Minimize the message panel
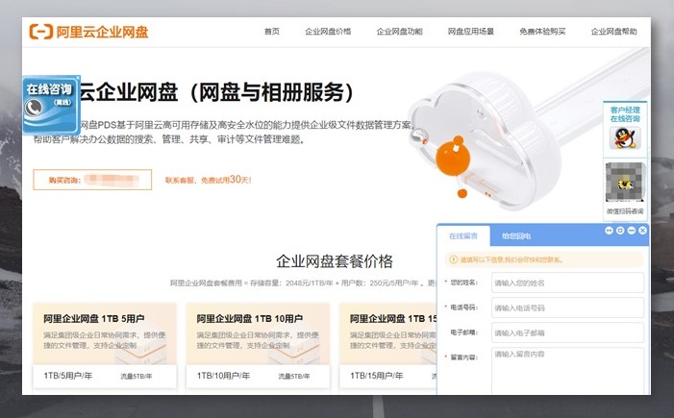This screenshot has width=674, height=418. 631,231
